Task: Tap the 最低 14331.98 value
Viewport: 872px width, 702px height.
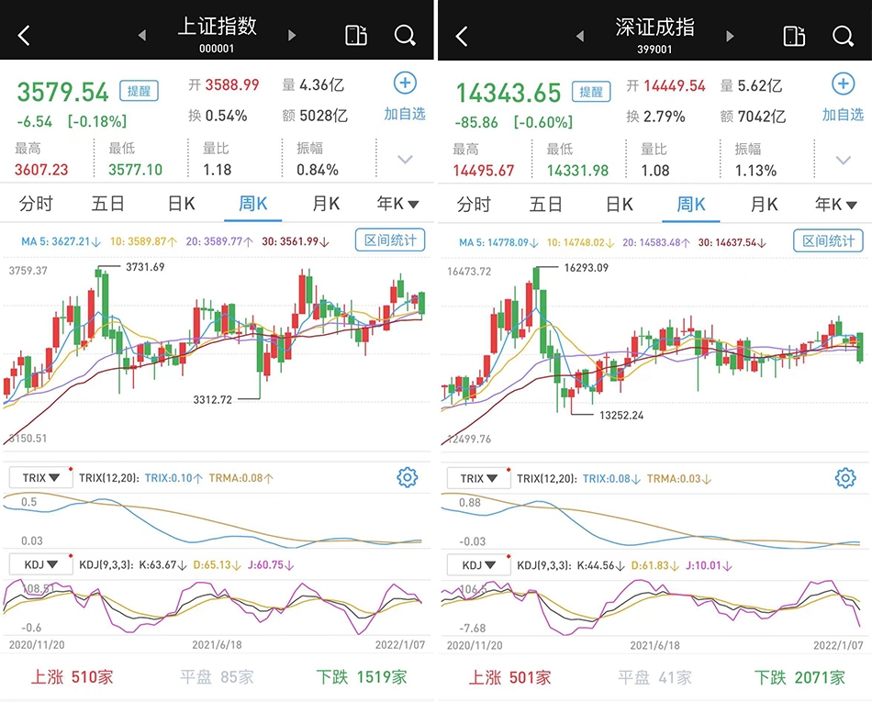Action: coord(577,170)
